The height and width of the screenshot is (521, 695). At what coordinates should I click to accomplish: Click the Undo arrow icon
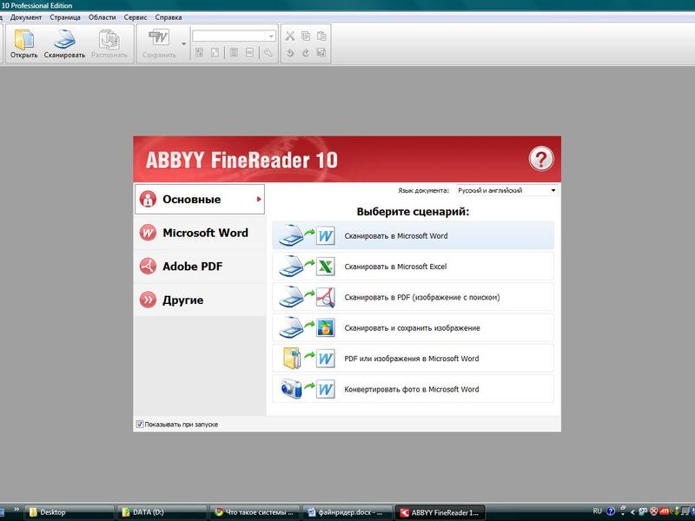290,53
